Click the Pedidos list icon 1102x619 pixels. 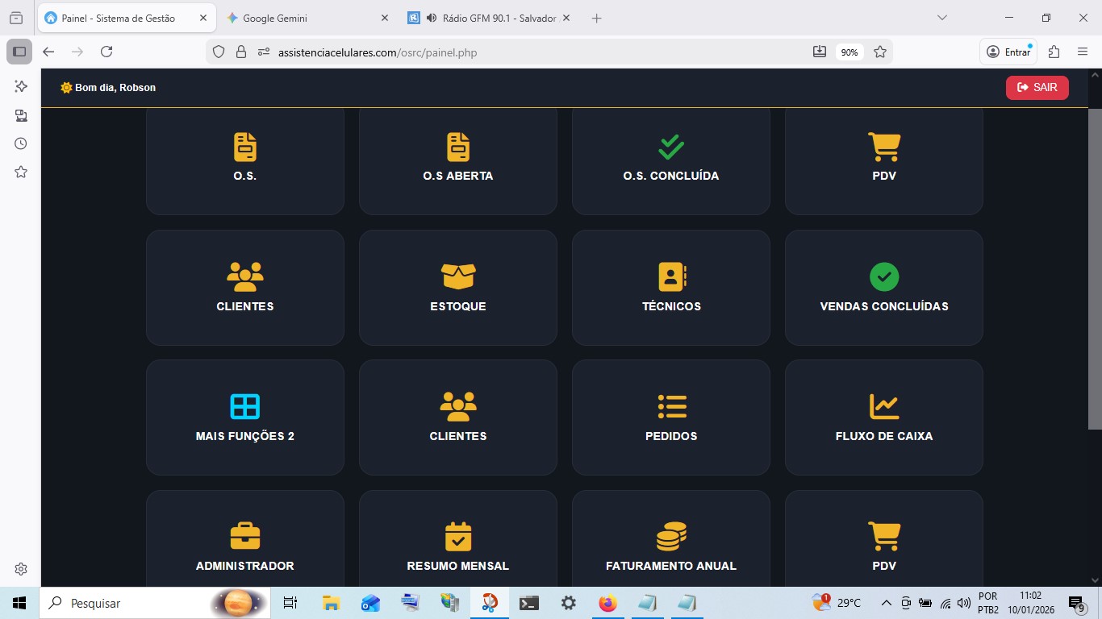[671, 406]
